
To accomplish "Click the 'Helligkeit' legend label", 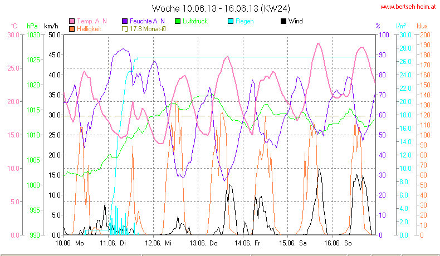I will (x=89, y=29).
